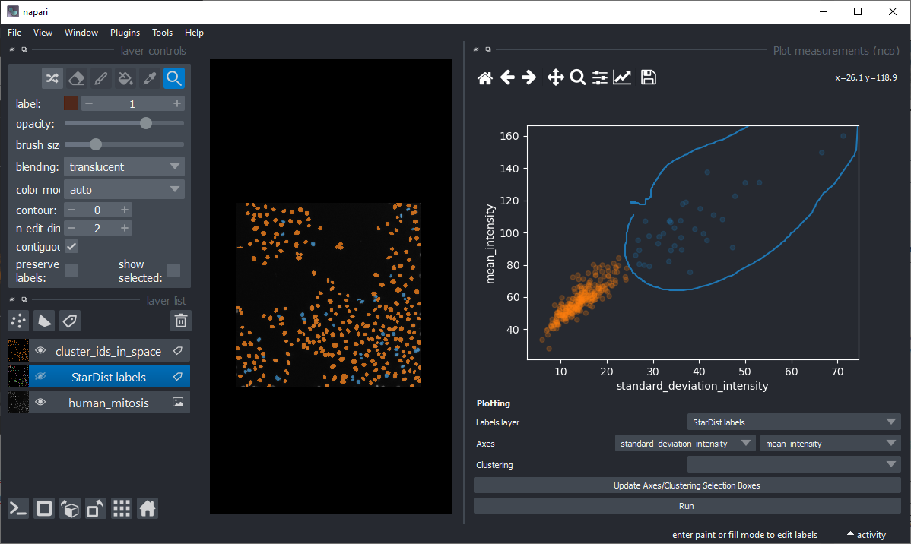This screenshot has height=544, width=911.
Task: Toggle visibility of human_mitosis layer
Action: point(40,403)
